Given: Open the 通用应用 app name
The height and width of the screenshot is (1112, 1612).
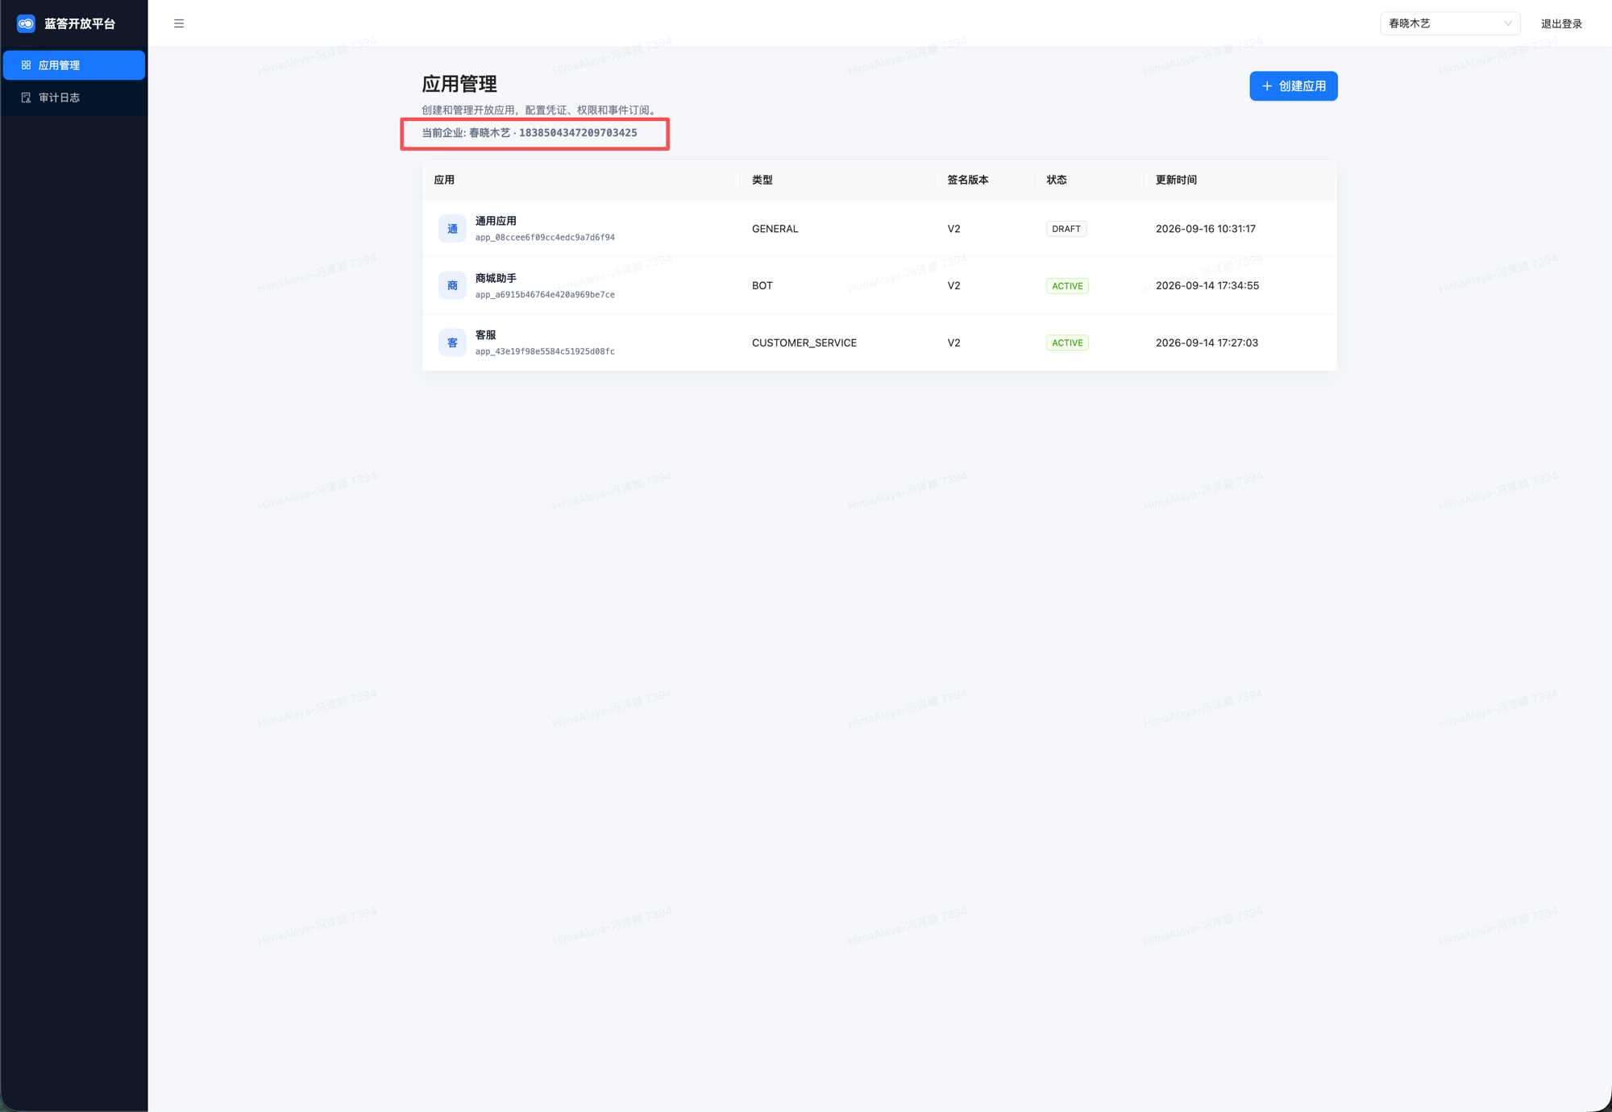Looking at the screenshot, I should tap(496, 221).
